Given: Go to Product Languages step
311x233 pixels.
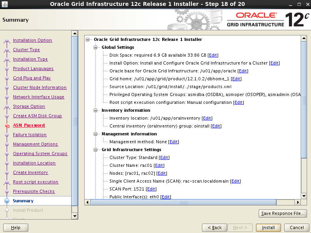Looking at the screenshot, I should click(33, 68).
